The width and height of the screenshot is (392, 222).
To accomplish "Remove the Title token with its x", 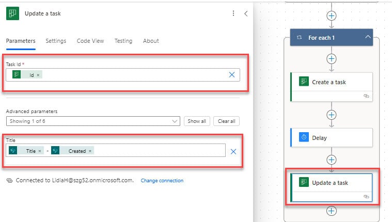I will point(40,151).
